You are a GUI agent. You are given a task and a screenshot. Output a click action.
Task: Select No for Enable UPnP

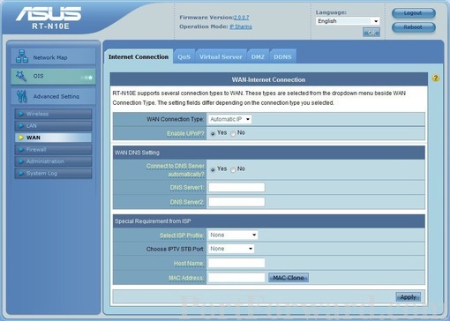point(233,134)
